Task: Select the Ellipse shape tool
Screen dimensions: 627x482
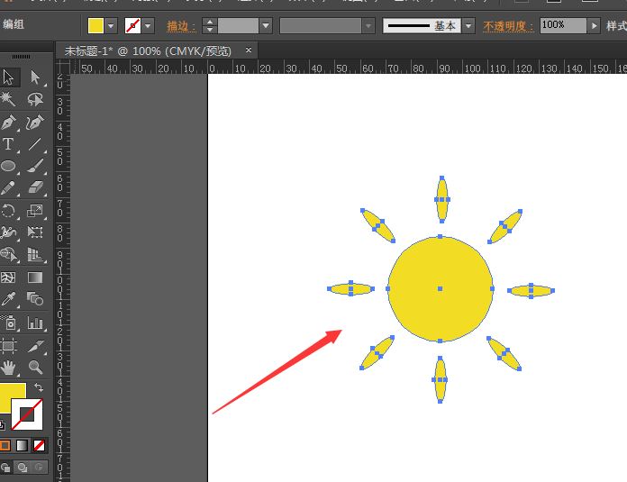Action: pos(9,167)
